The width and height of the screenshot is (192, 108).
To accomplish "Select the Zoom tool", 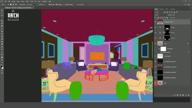I will coord(2,60).
